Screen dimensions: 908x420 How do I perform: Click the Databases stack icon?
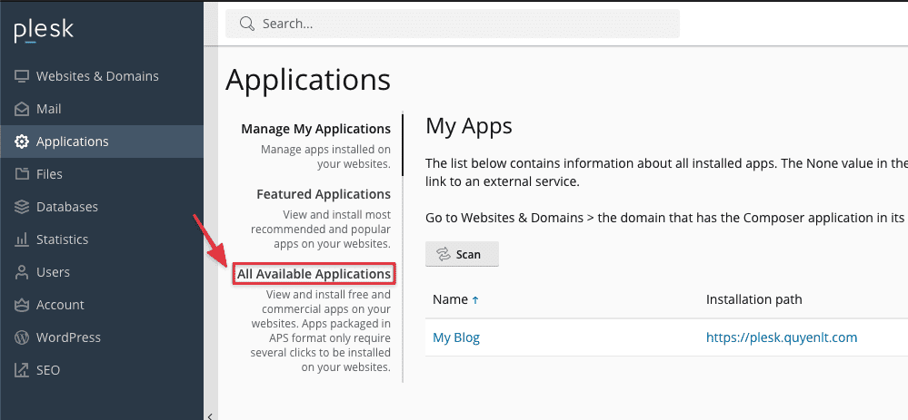[22, 207]
